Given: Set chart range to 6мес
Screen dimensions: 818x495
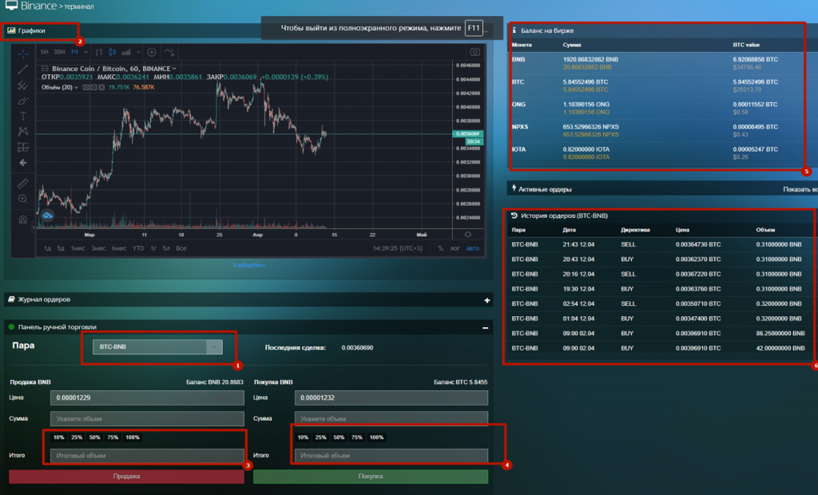Looking at the screenshot, I should pos(119,248).
